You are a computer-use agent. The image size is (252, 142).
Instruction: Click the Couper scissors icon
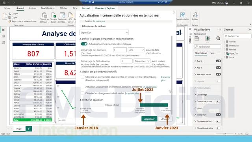tap(10, 14)
